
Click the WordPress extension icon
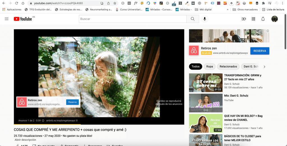click(232, 3)
